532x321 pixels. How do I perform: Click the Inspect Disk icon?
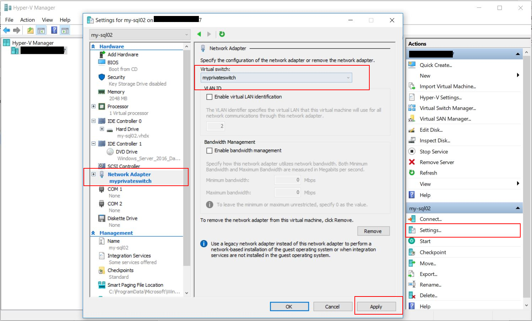coord(412,141)
